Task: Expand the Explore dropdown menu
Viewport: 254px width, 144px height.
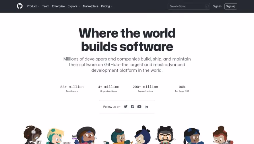Action: (74, 6)
